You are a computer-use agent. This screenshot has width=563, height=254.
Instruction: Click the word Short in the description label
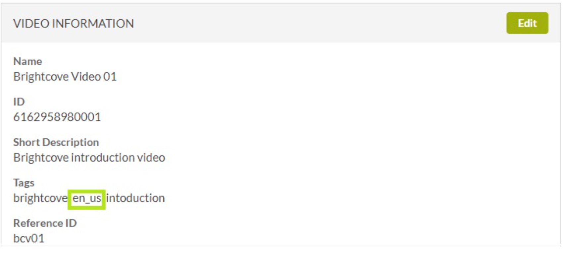point(26,142)
